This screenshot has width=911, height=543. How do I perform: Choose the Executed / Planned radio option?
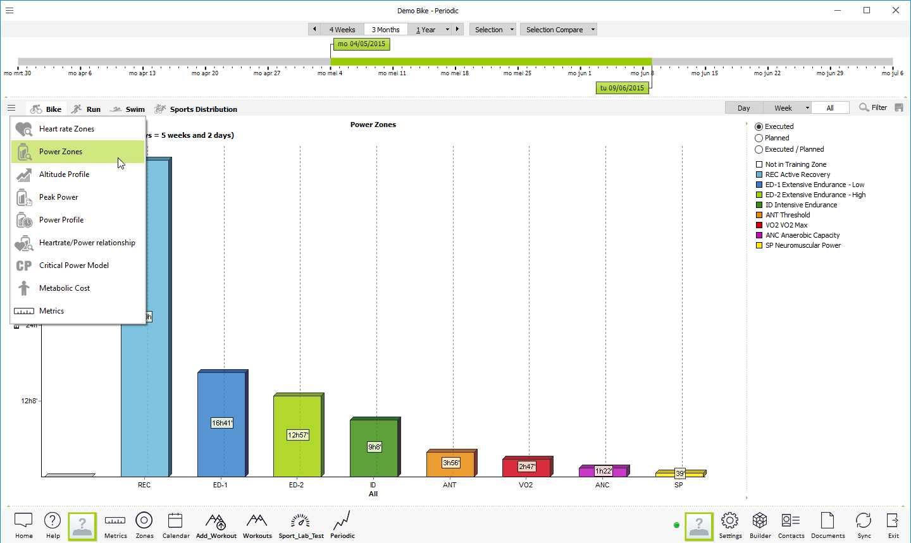[759, 149]
